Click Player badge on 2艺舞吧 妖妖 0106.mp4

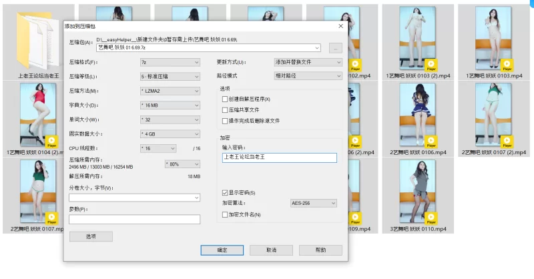(431, 142)
